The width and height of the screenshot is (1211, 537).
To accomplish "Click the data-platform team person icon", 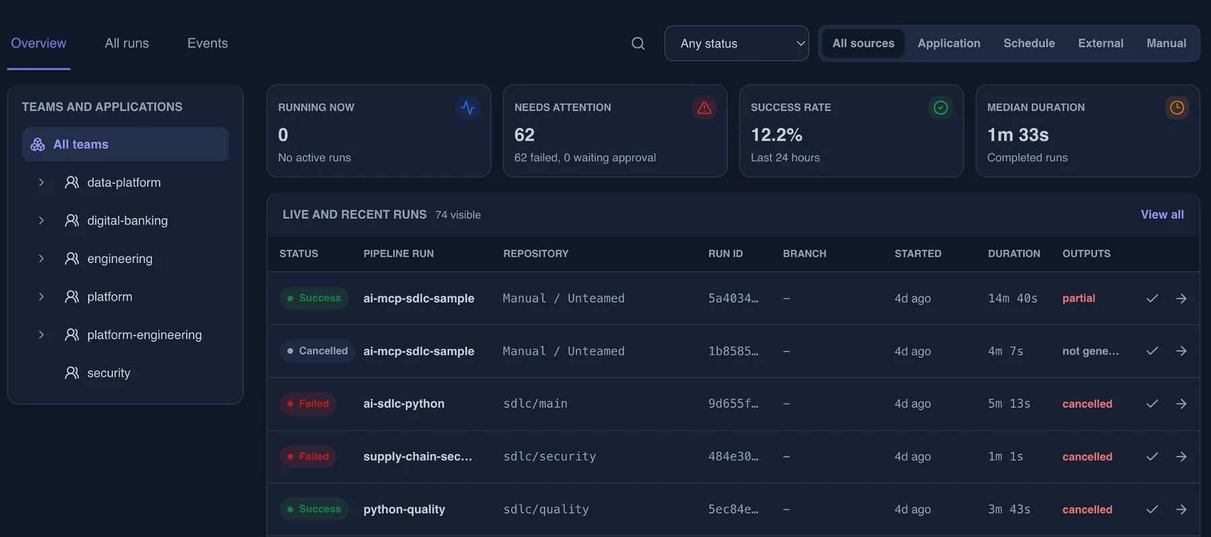I will [x=71, y=182].
